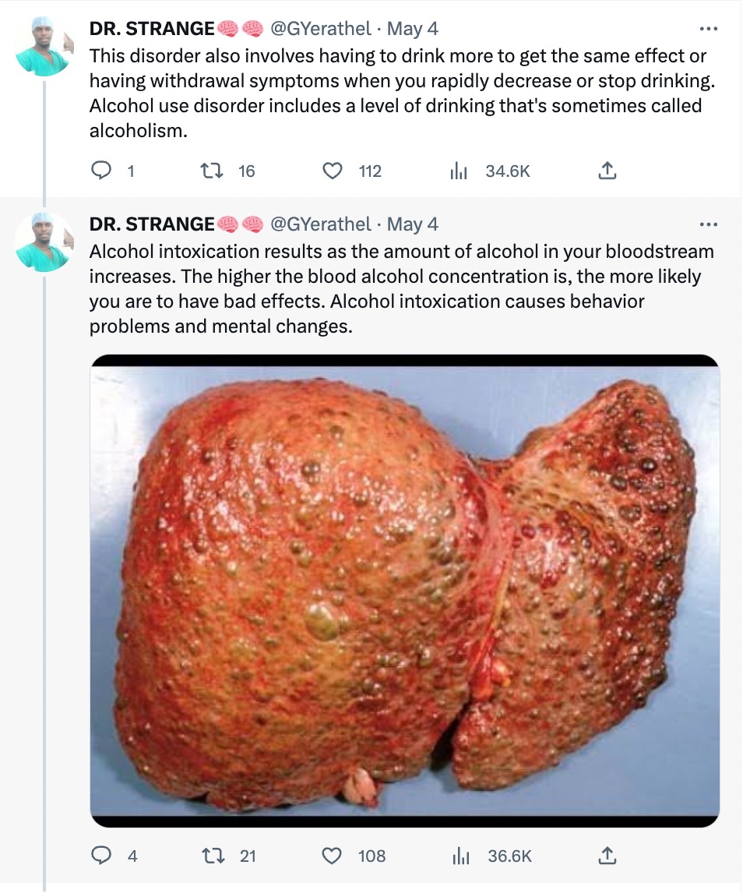The width and height of the screenshot is (743, 893).
Task: Open DR. STRANGE avatar on second tweet
Action: pos(44,241)
